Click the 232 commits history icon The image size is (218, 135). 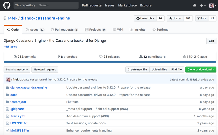15,57
